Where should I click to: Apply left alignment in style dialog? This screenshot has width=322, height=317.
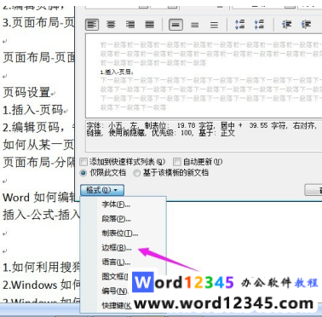(92, 25)
